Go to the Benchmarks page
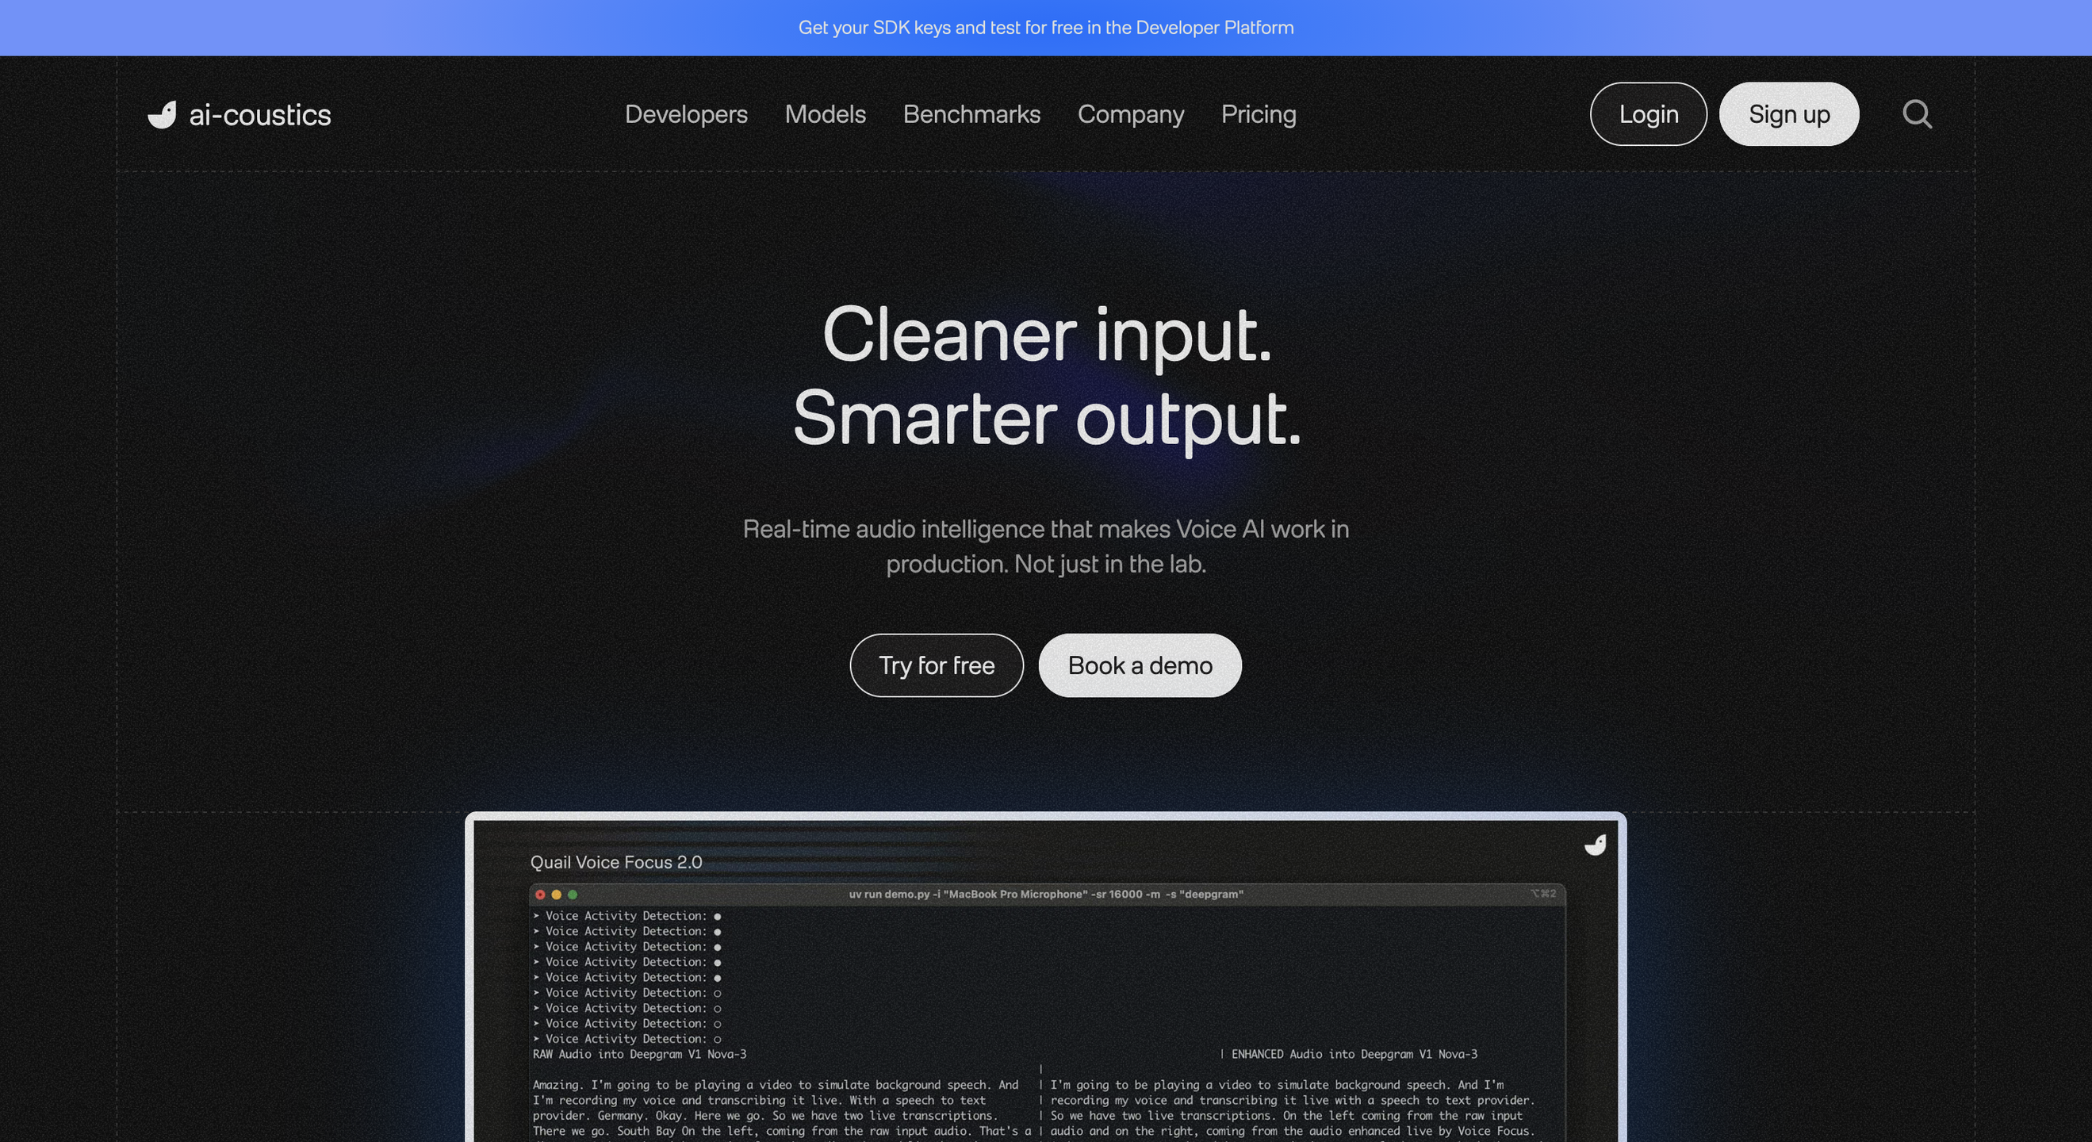Viewport: 2092px width, 1142px height. click(x=971, y=114)
